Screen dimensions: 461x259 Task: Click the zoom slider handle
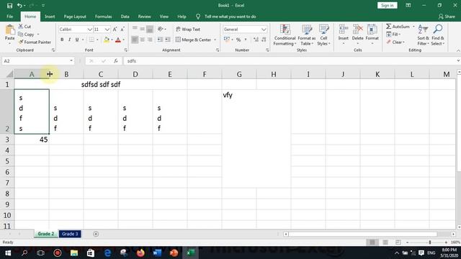430,242
